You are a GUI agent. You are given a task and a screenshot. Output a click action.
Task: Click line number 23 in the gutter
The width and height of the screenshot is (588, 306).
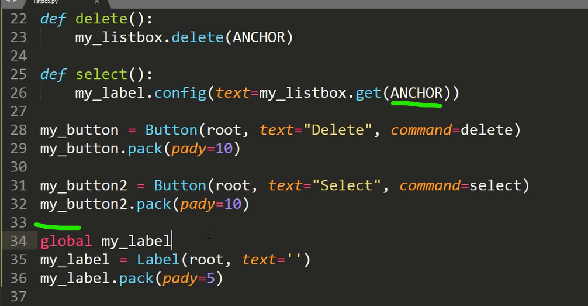(x=19, y=37)
